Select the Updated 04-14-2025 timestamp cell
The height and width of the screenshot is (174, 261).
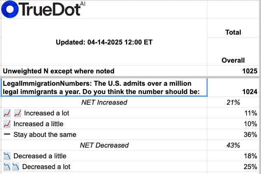[104, 42]
